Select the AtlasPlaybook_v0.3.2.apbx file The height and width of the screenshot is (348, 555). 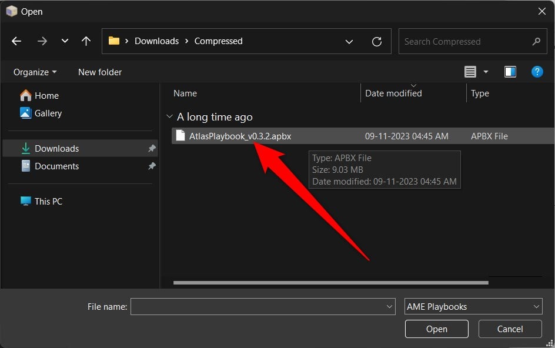click(x=363, y=136)
